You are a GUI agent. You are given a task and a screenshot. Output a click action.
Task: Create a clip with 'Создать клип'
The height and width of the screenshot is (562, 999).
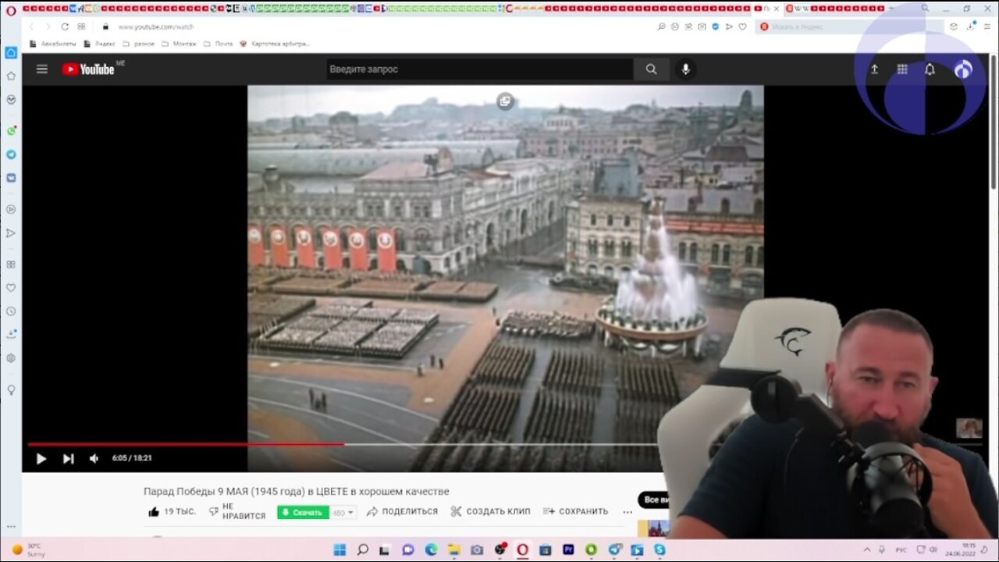[x=490, y=511]
